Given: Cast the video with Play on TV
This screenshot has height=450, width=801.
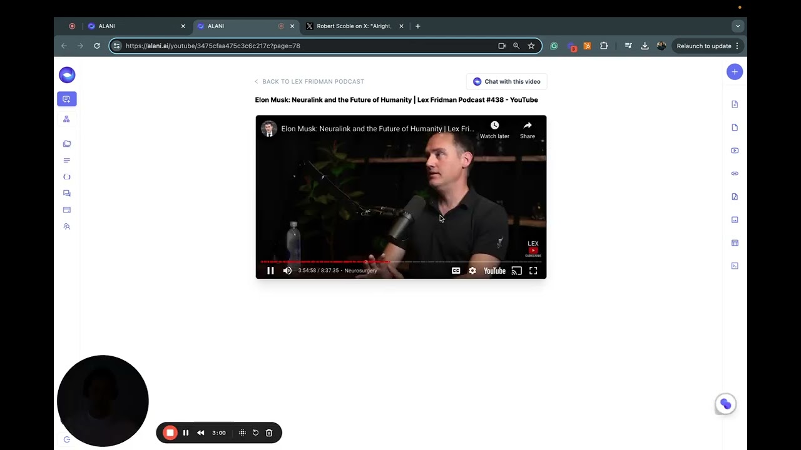Looking at the screenshot, I should tap(516, 271).
